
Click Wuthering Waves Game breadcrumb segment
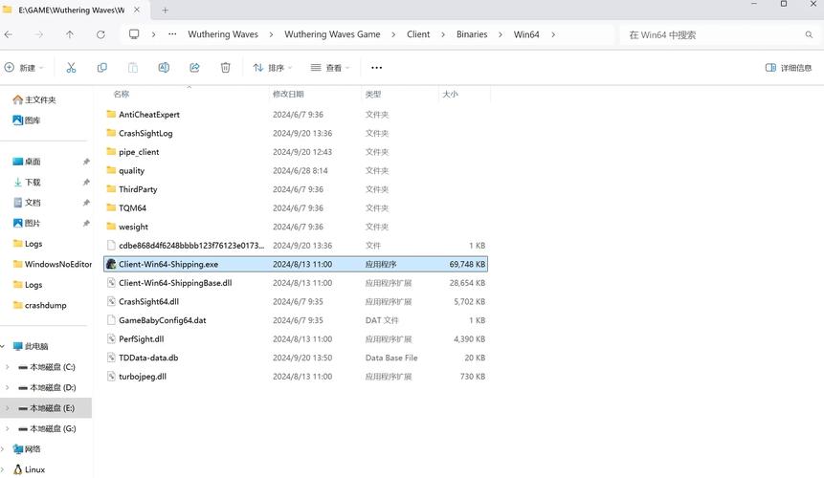pos(332,34)
